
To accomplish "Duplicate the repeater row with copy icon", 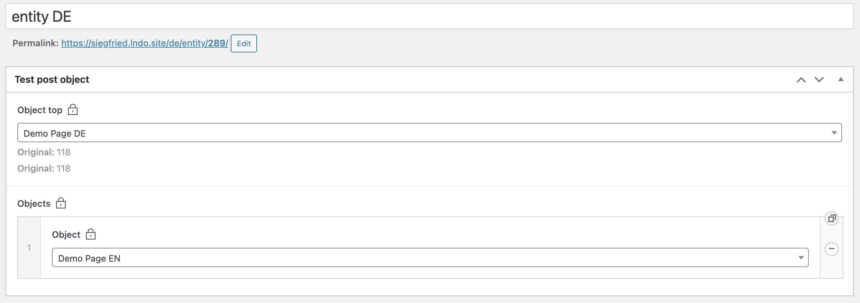I will point(832,218).
